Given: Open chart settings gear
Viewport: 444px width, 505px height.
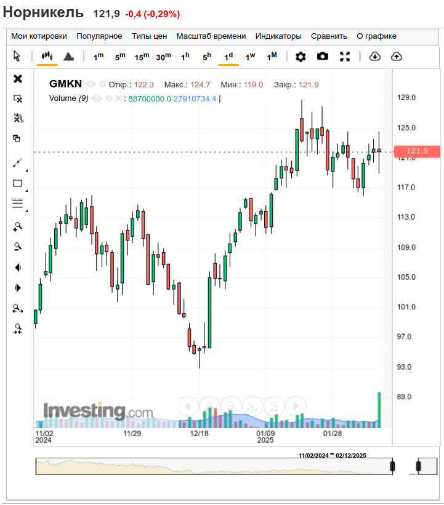Looking at the screenshot, I should tap(301, 57).
